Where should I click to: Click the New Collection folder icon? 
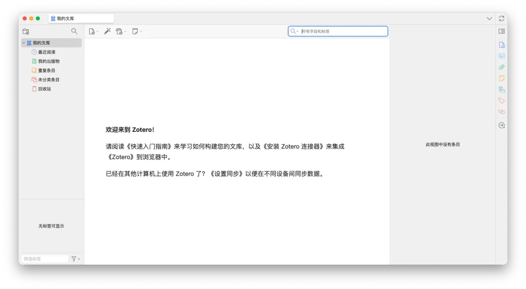[x=26, y=32]
